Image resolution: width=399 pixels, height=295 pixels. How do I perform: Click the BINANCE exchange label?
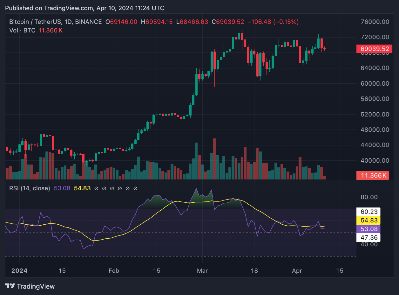pyautogui.click(x=88, y=22)
